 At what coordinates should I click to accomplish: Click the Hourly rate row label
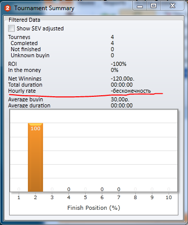pyautogui.click(x=22, y=91)
